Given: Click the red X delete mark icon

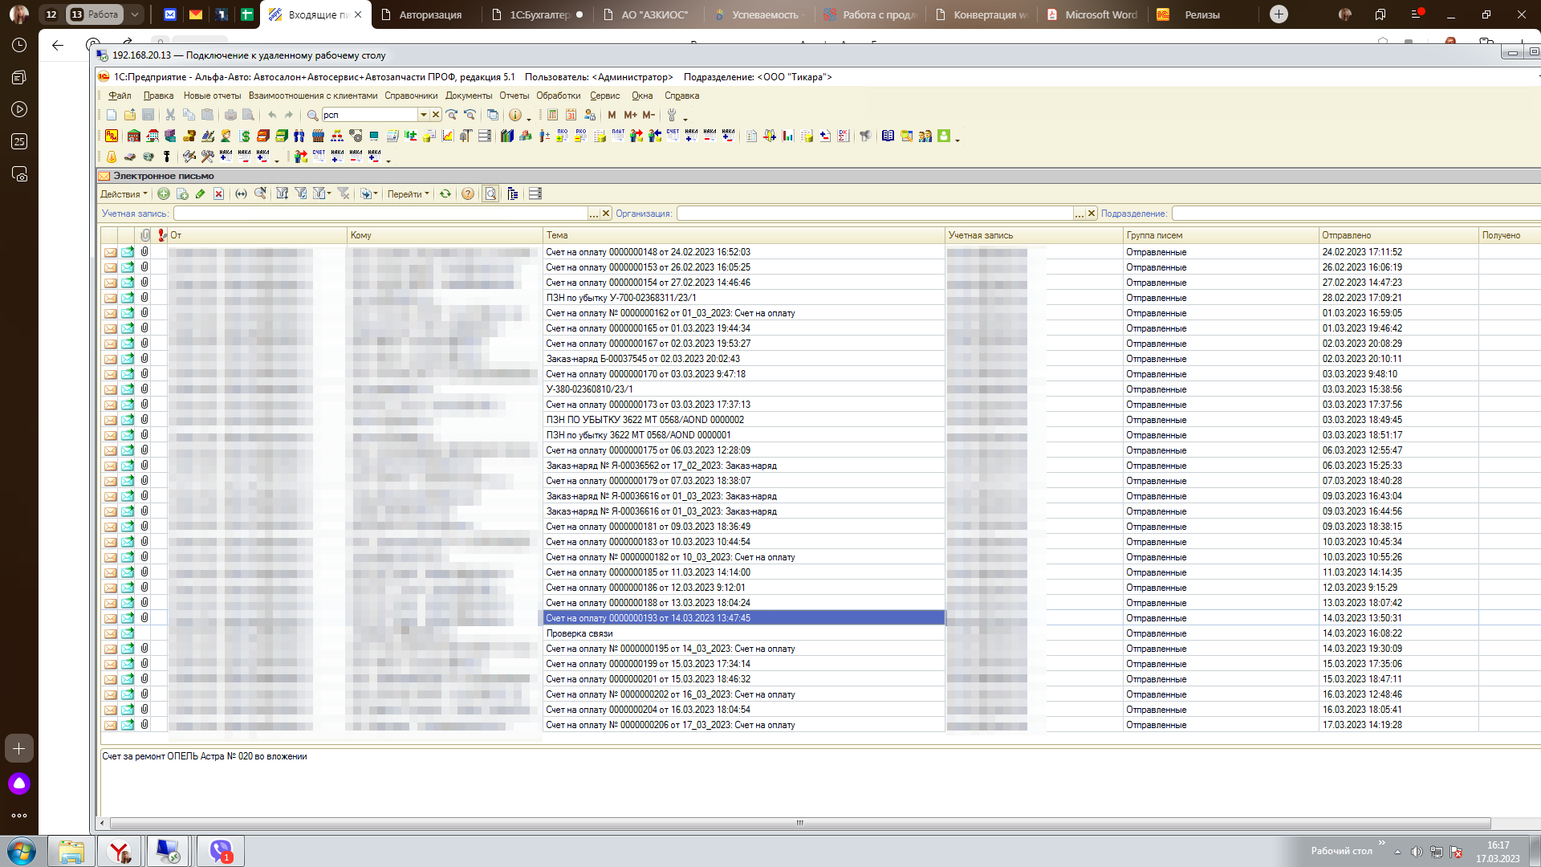Looking at the screenshot, I should (218, 193).
